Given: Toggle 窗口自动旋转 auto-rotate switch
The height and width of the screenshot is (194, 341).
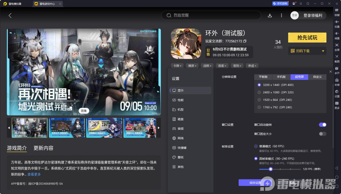Looking at the screenshot, I should (x=322, y=124).
